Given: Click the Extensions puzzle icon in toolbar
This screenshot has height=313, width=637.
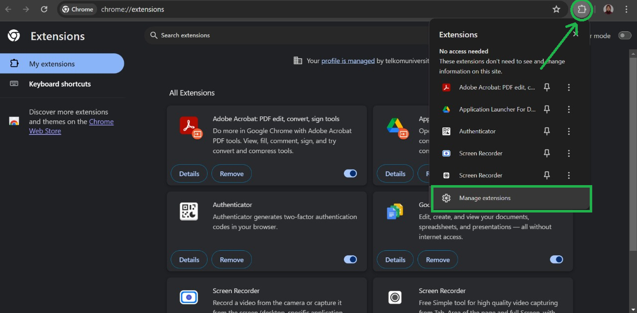Looking at the screenshot, I should point(581,9).
